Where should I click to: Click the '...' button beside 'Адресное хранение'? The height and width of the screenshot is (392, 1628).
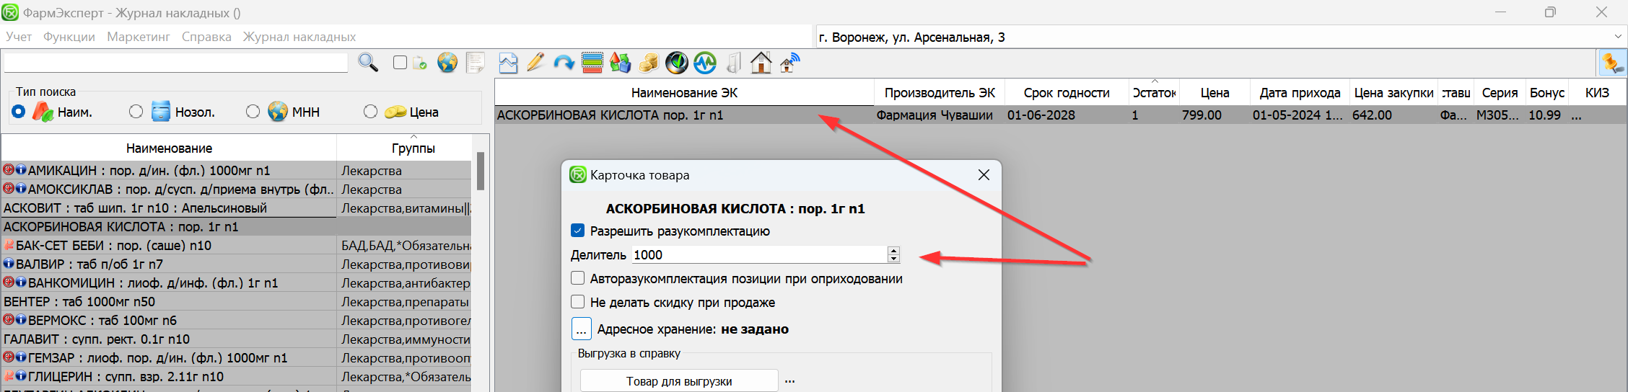[x=581, y=329]
